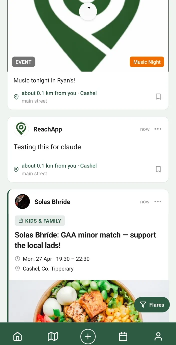Select the EVENT label on the top card

coord(23,62)
